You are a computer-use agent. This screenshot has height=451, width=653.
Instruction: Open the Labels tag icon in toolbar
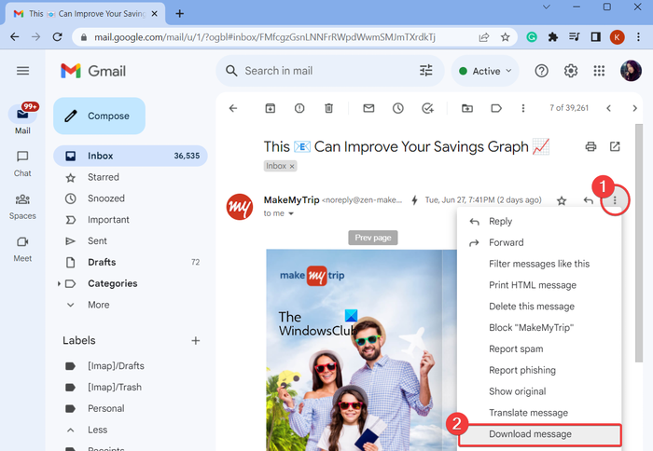[496, 109]
